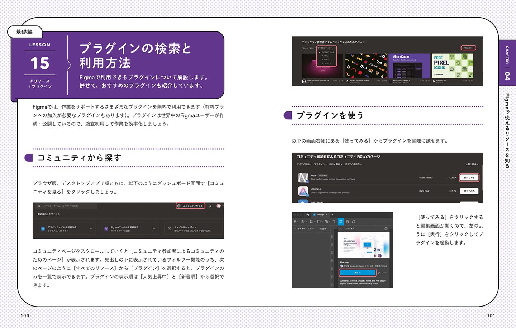
Task: Open the Page 1 page selector
Action: pyautogui.click(x=324, y=228)
